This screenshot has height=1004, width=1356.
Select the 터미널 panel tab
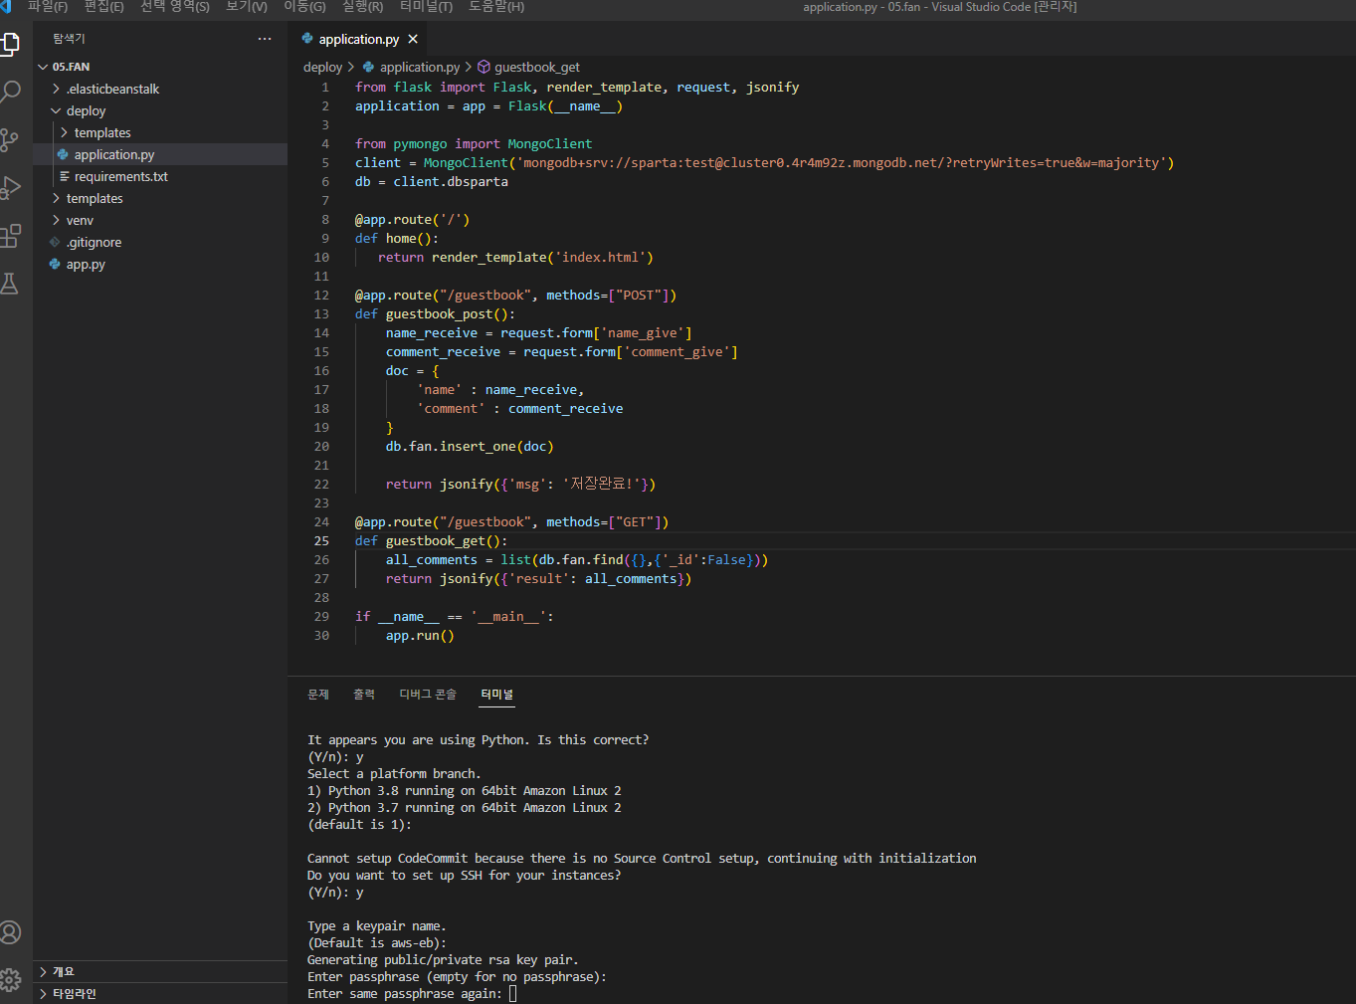[x=496, y=695]
